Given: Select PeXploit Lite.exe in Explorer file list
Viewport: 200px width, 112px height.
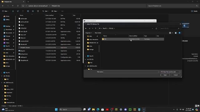Looking at the screenshot, I should 49,48.
